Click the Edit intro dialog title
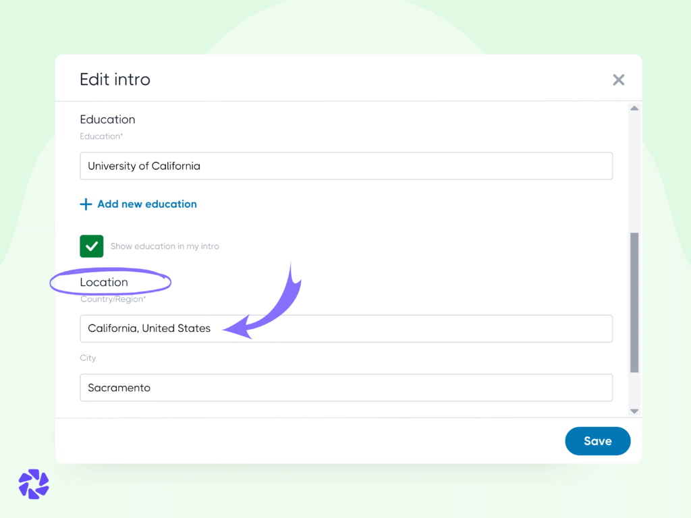The image size is (691, 518). (x=115, y=80)
